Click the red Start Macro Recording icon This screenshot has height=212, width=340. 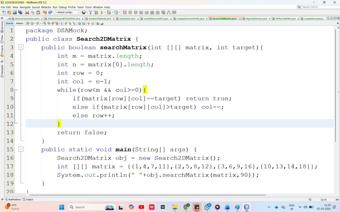click(88, 24)
